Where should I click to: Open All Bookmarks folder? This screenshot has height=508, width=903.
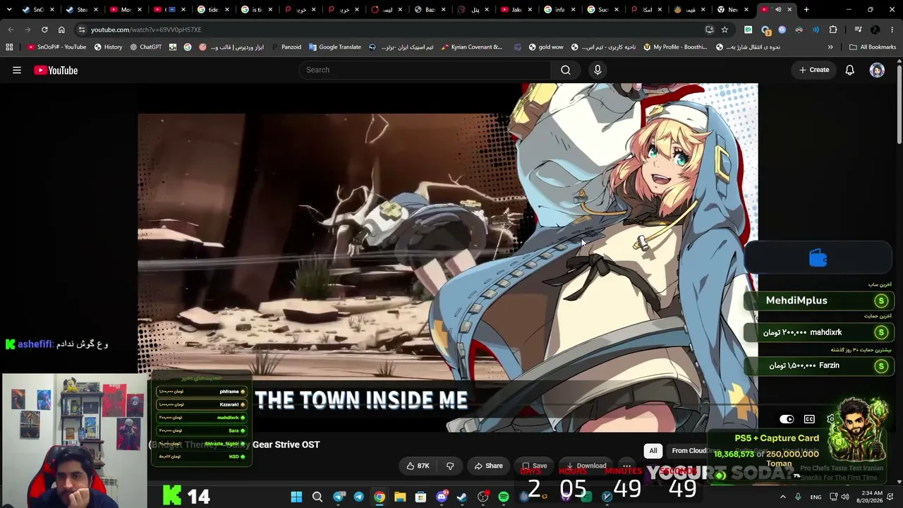click(x=873, y=47)
